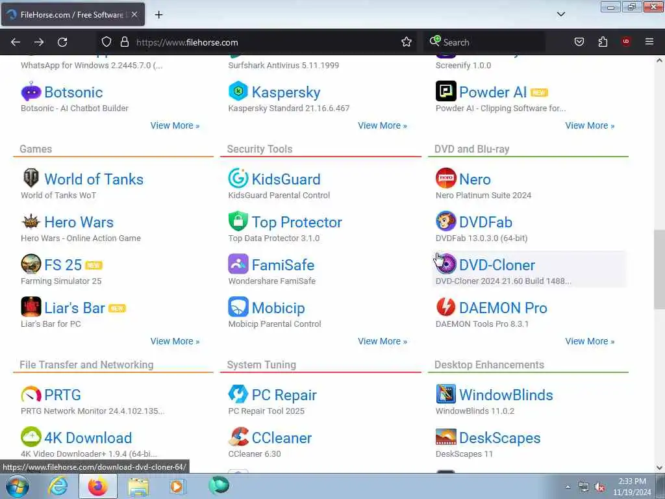The height and width of the screenshot is (499, 665).
Task: Click the Liar's Bar game icon
Action: [x=31, y=307]
